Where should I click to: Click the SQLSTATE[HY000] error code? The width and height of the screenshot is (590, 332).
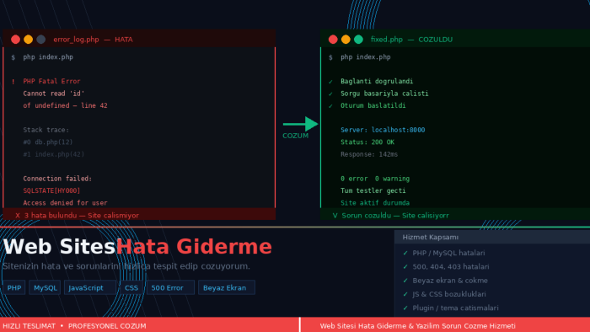click(51, 190)
